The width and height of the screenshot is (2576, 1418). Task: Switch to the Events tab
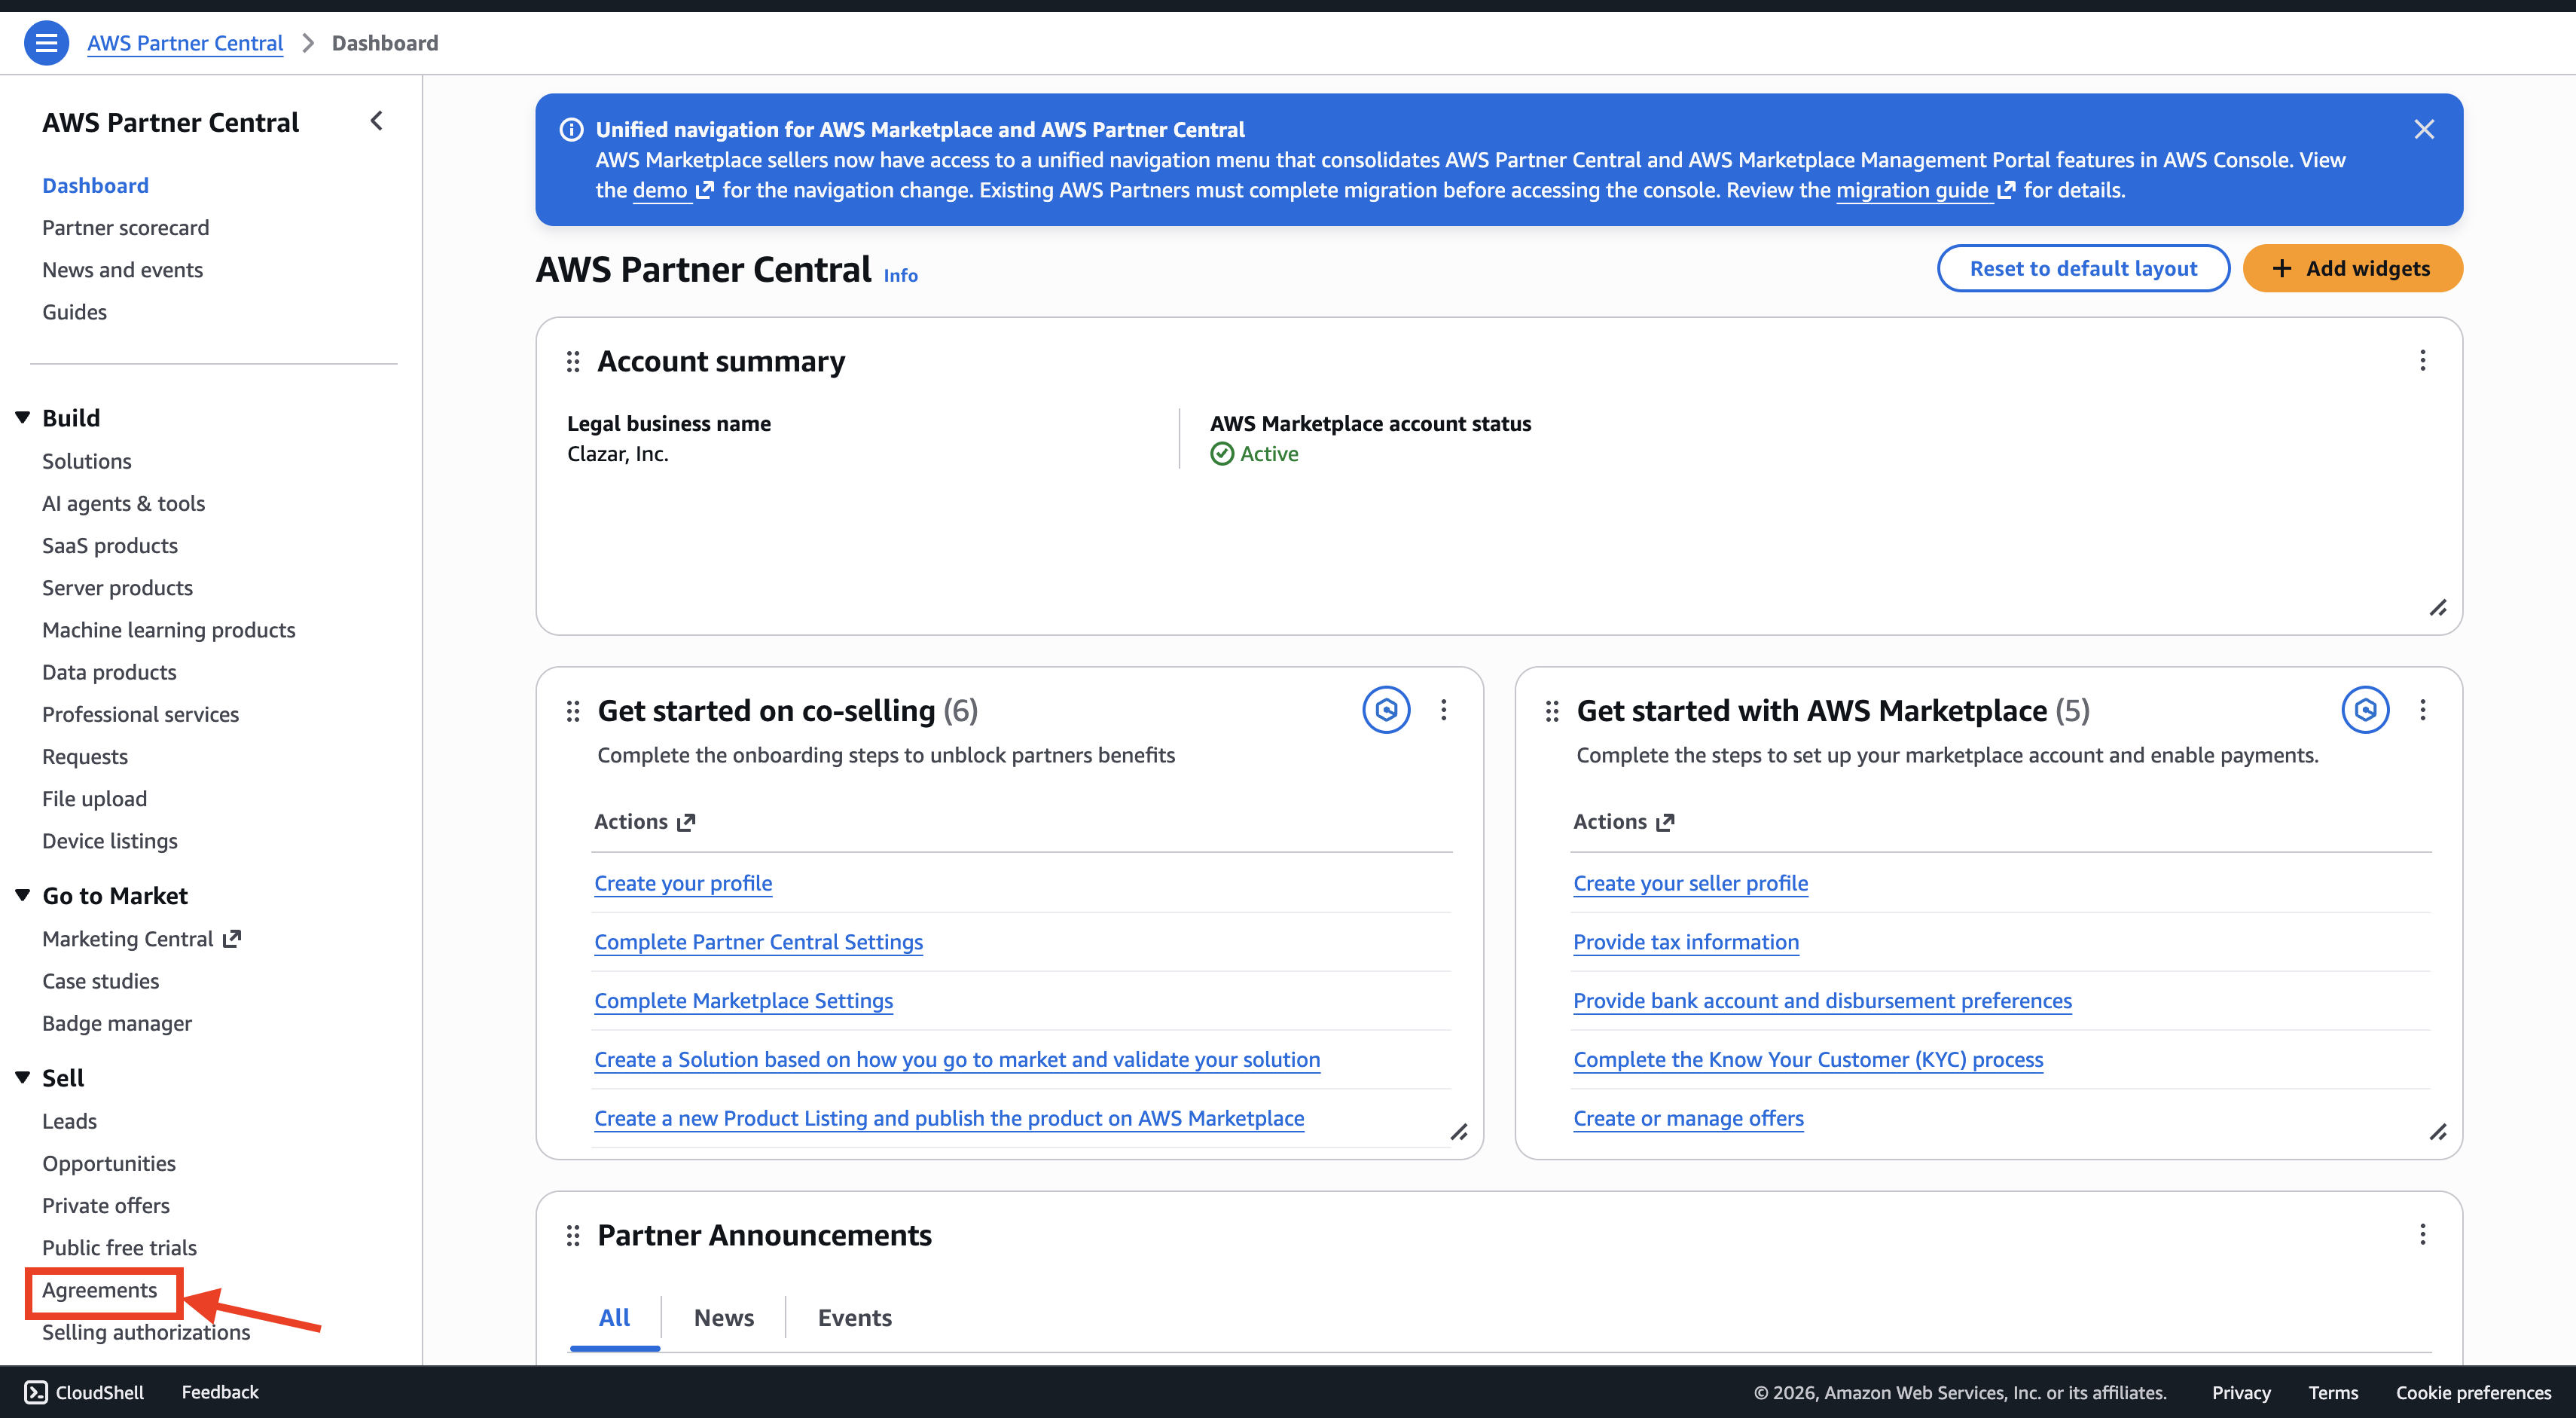click(x=855, y=1318)
